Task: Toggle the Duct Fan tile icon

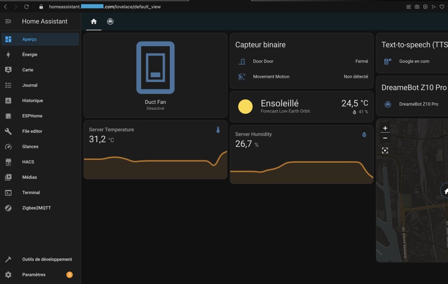Action: (x=155, y=68)
